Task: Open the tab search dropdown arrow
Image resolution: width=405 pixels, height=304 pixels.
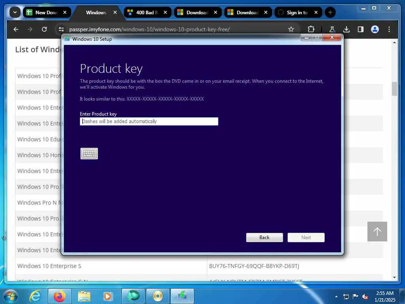Action: pyautogui.click(x=15, y=12)
